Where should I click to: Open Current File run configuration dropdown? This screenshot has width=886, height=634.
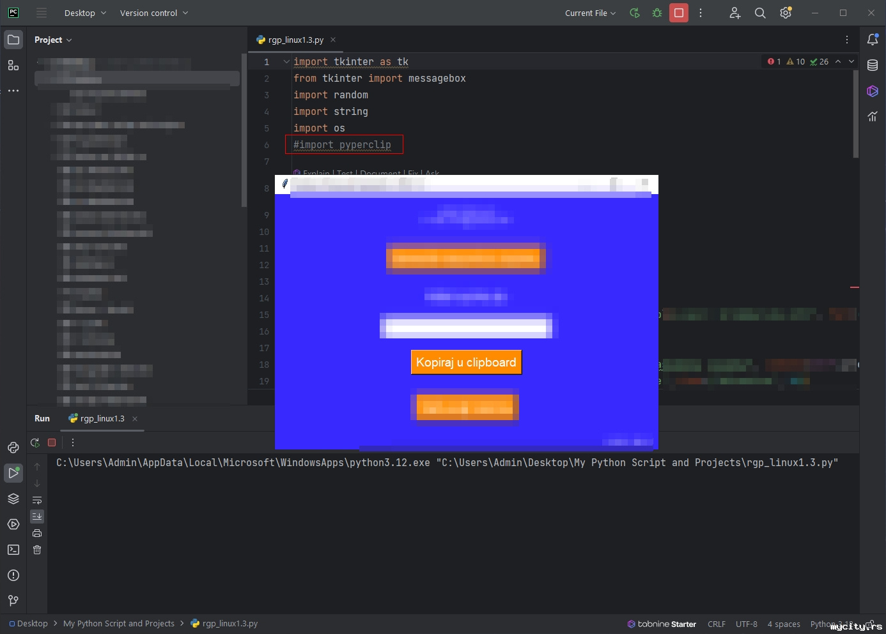click(591, 13)
